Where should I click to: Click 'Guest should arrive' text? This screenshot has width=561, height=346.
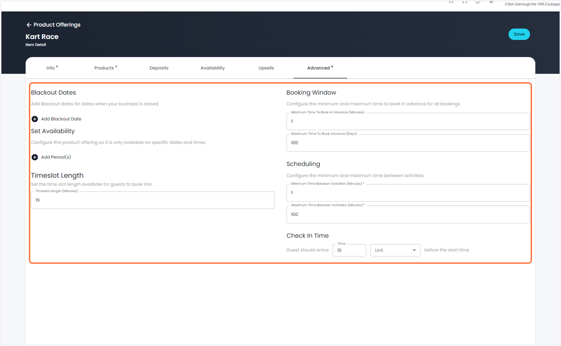coord(308,250)
